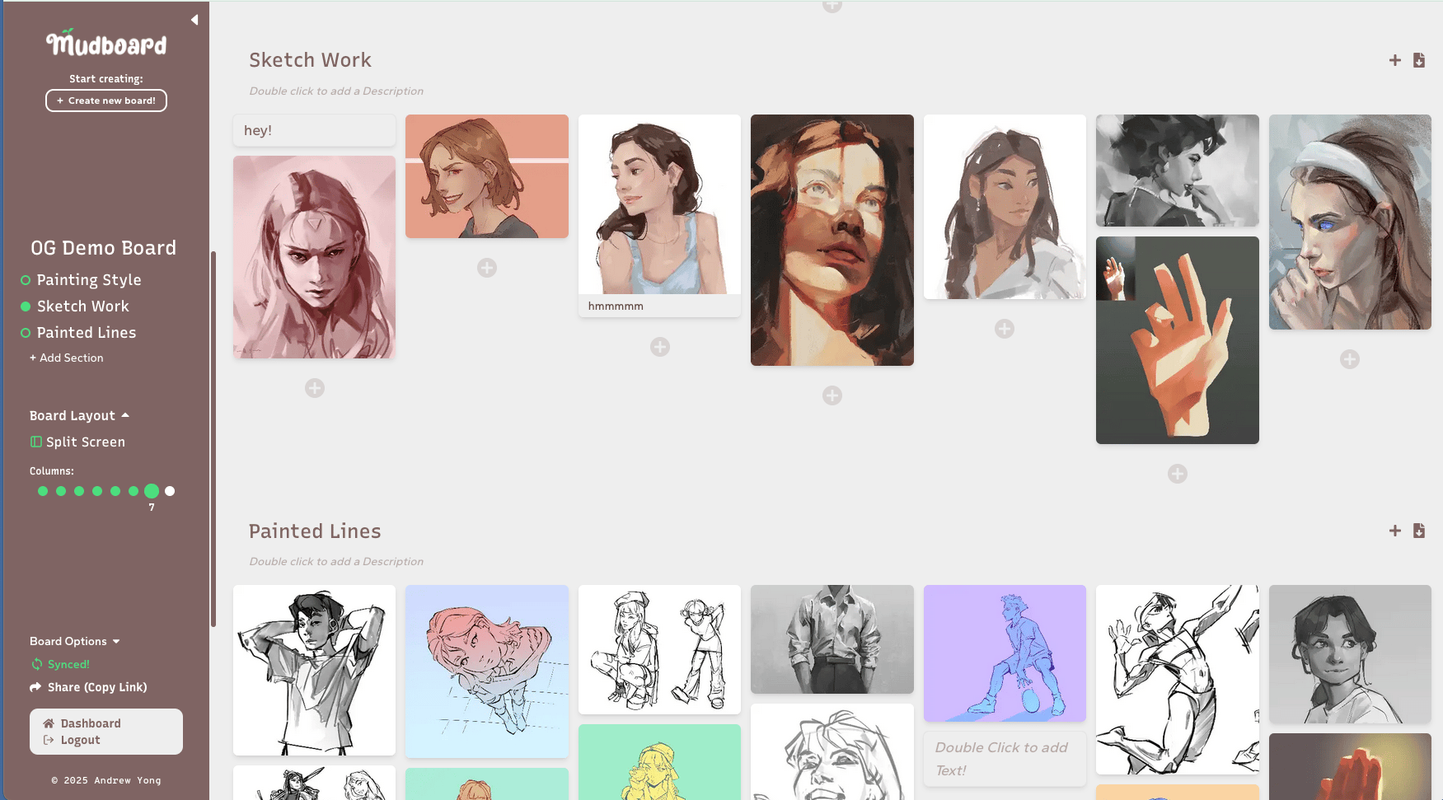1443x800 pixels.
Task: Select the dynamic jumping figure ink sketch
Action: [1178, 680]
